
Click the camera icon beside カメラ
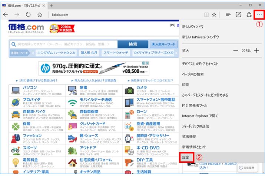click(129, 90)
